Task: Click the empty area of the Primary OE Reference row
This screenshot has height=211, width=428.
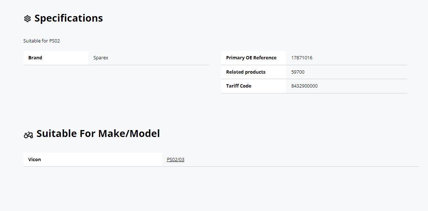Action: 360,58
